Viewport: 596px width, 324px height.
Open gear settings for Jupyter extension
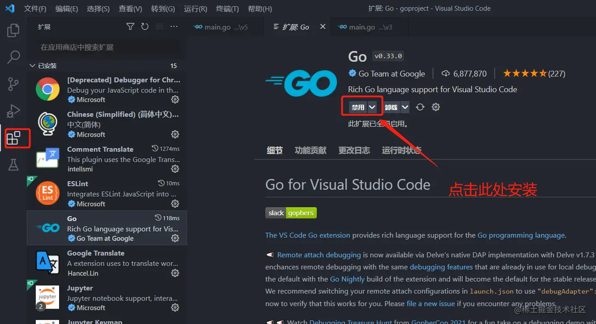(175, 307)
